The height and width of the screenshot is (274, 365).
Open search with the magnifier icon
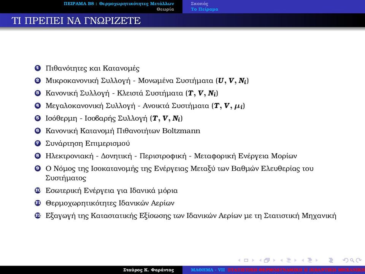(352, 260)
